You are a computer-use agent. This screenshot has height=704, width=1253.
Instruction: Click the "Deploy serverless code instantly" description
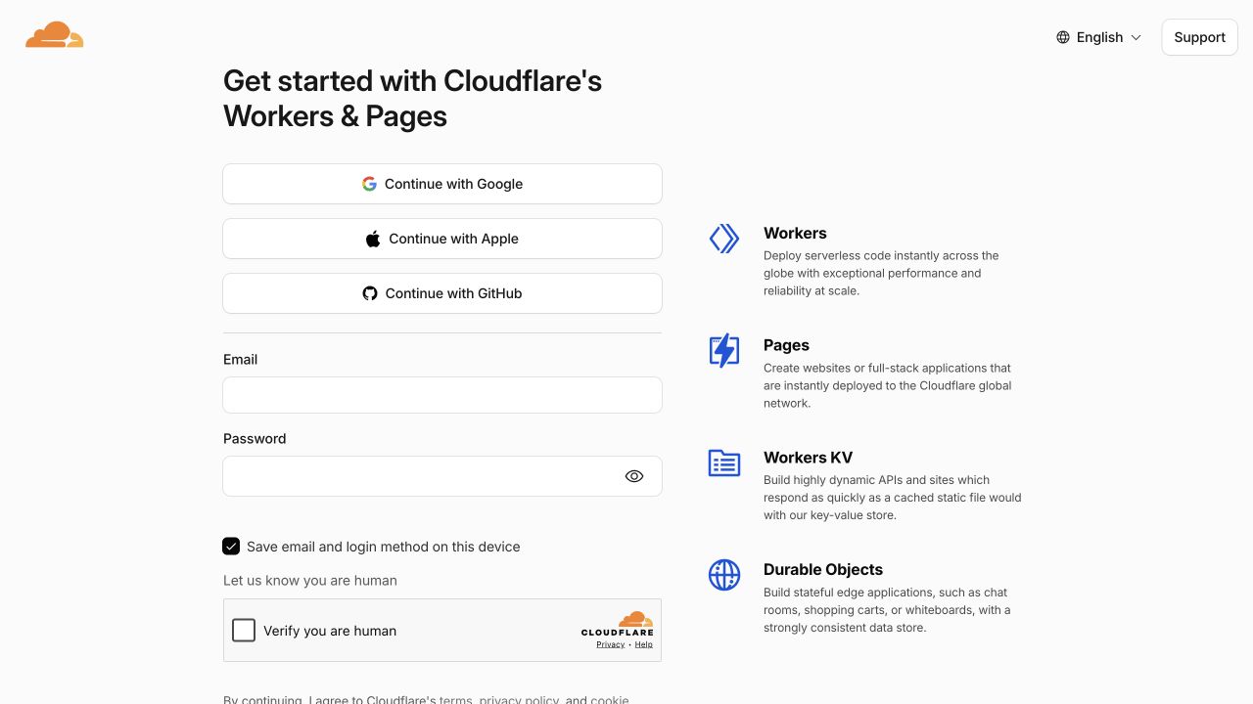(881, 273)
